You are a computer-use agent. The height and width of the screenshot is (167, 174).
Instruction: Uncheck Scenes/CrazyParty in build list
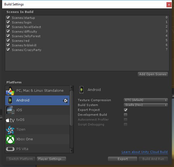point(8,50)
